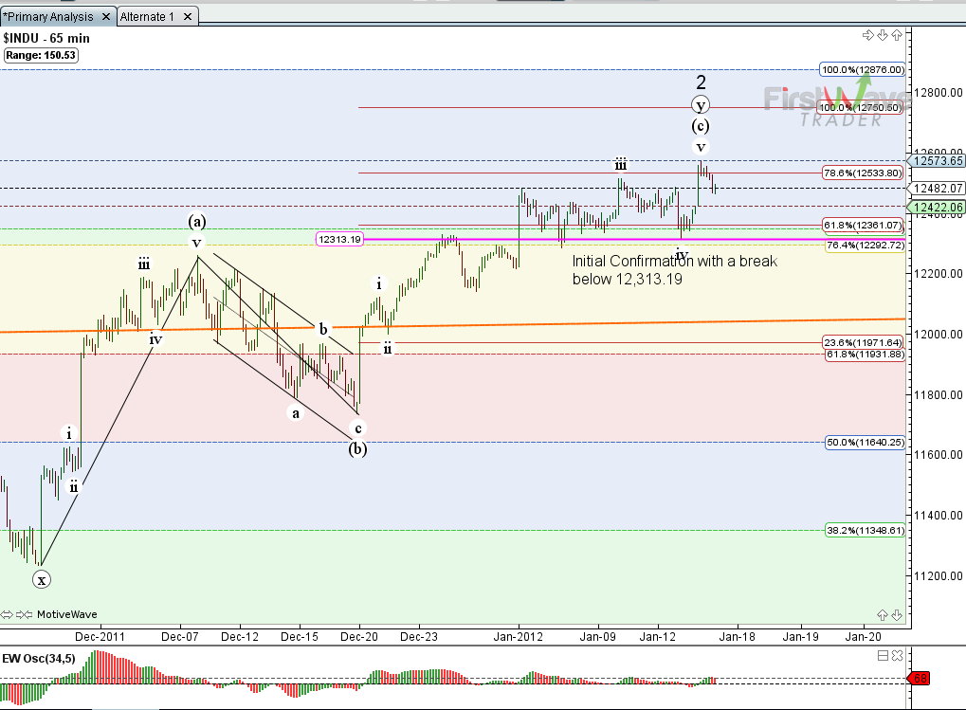This screenshot has width=966, height=710.
Task: Click the down-arrow icon at chart top-right
Action: (883, 36)
